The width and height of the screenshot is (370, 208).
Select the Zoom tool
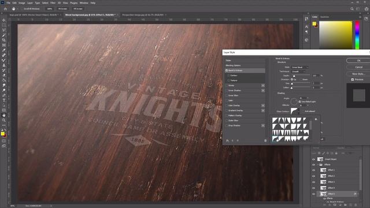tap(4, 120)
